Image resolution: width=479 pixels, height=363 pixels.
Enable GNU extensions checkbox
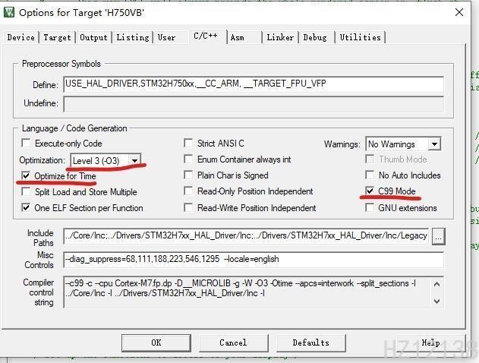[370, 208]
